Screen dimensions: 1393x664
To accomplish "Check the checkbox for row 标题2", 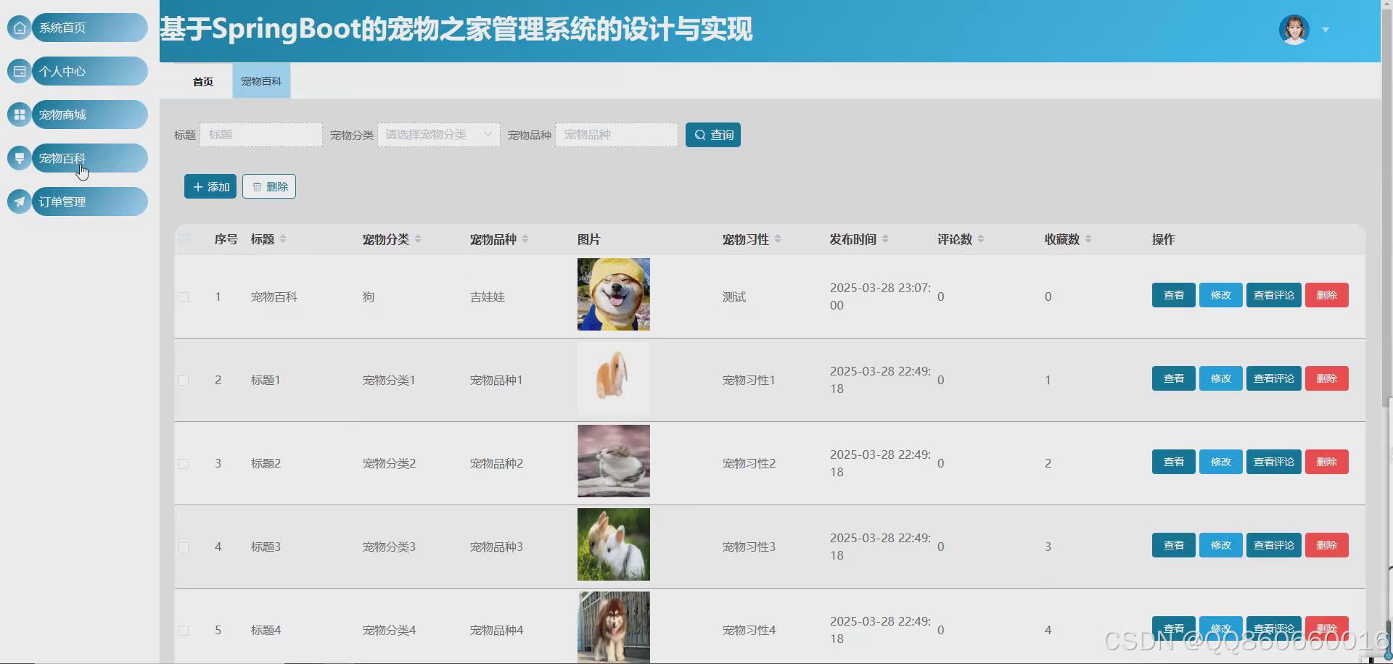I will point(184,464).
